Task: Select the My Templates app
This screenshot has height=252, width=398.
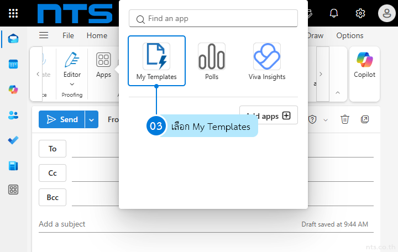Action: (x=156, y=61)
